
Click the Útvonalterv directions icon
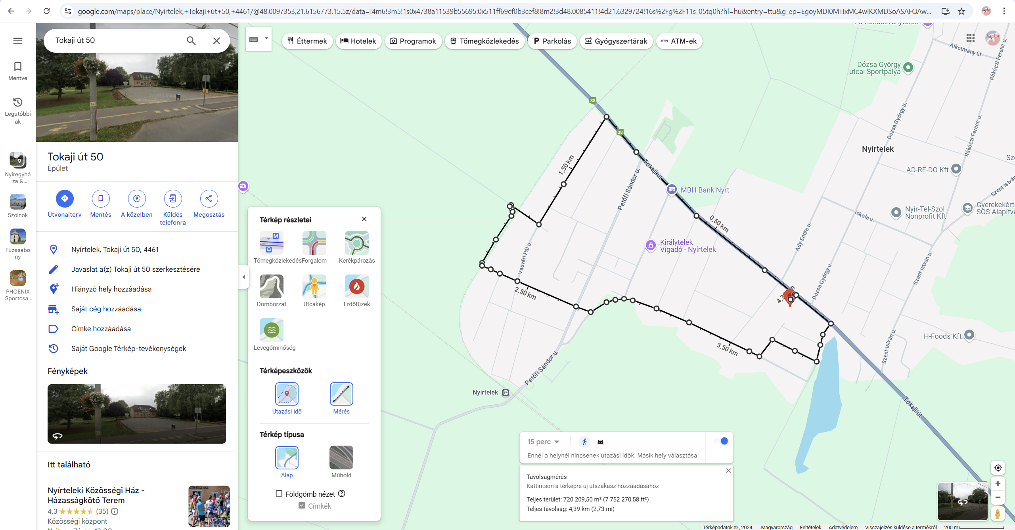65,198
